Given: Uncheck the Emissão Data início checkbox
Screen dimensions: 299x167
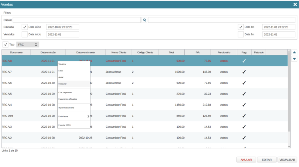Looking at the screenshot, I should tap(25, 27).
